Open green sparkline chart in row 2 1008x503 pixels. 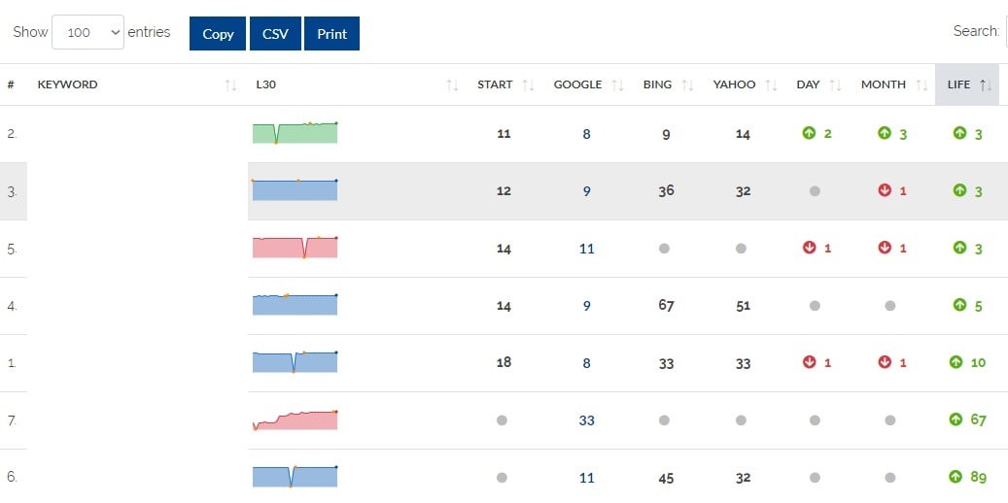tap(295, 133)
